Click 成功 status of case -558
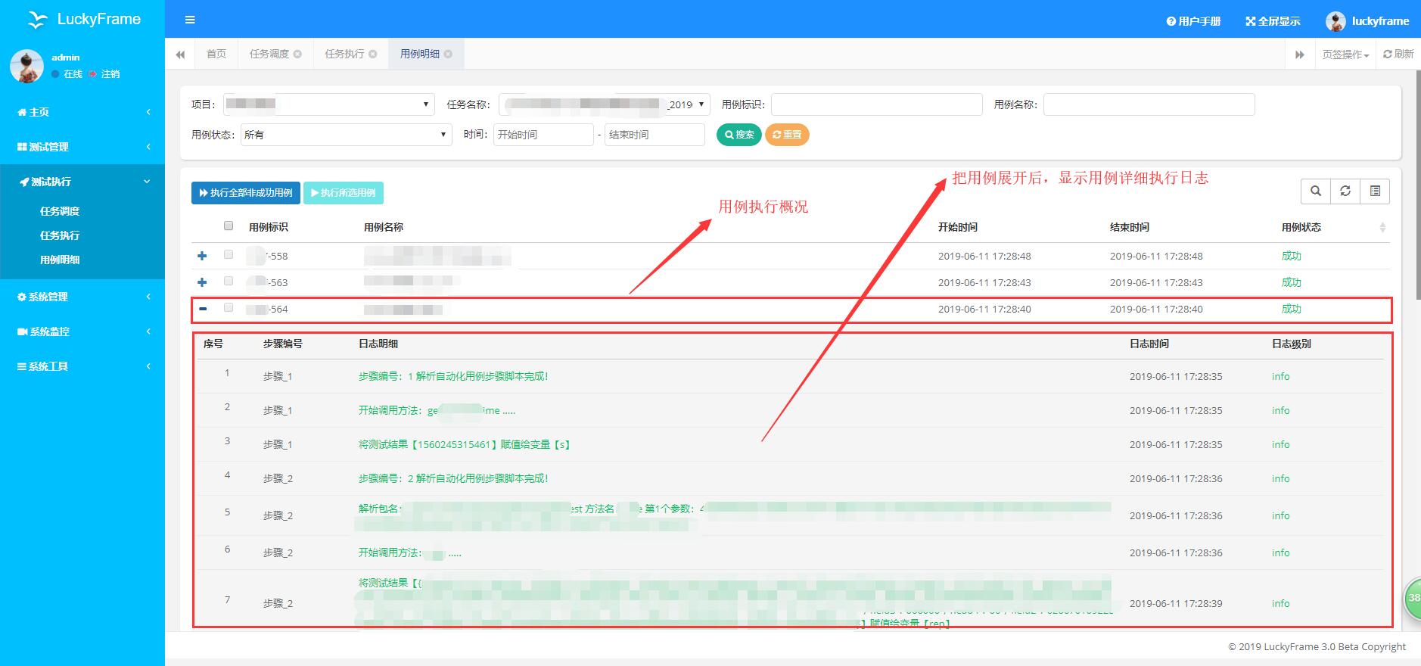The height and width of the screenshot is (666, 1421). pyautogui.click(x=1292, y=256)
